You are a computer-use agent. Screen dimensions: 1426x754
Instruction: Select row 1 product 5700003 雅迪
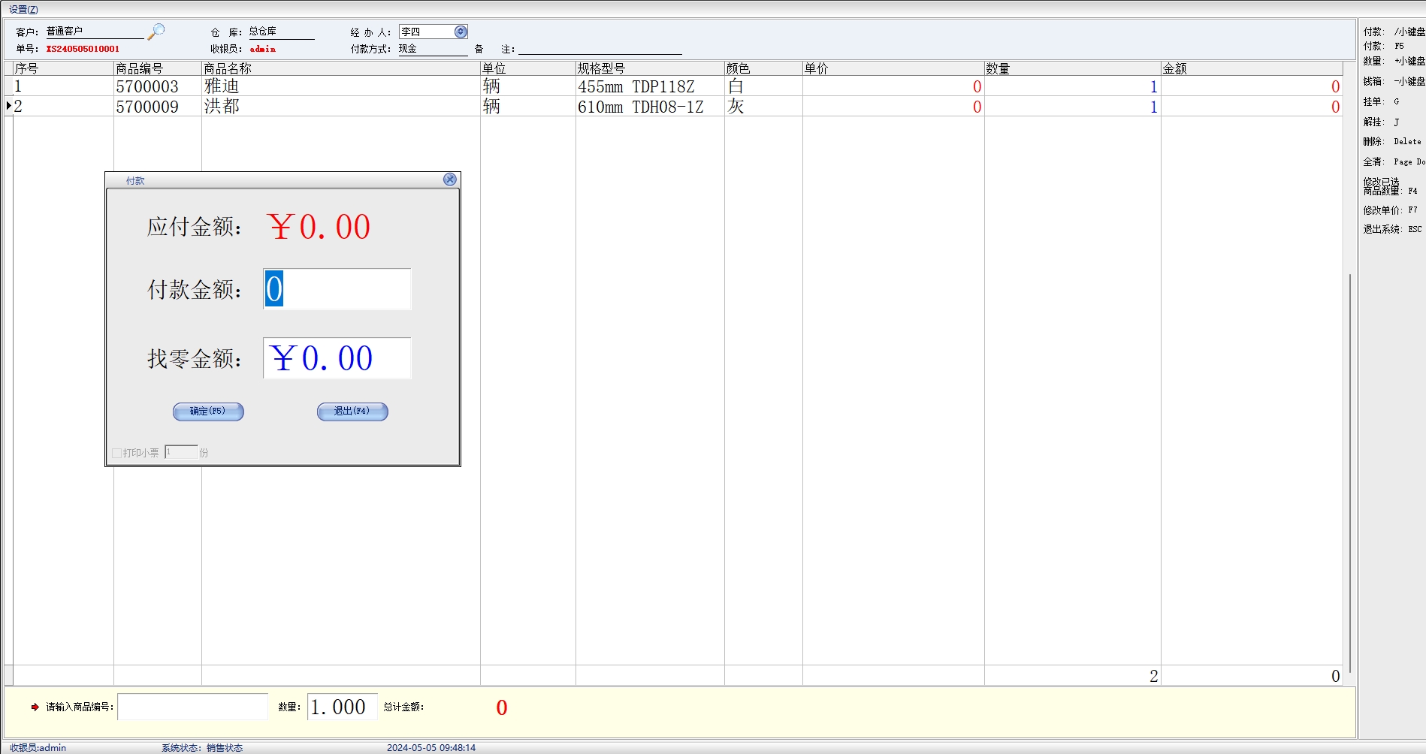click(221, 86)
